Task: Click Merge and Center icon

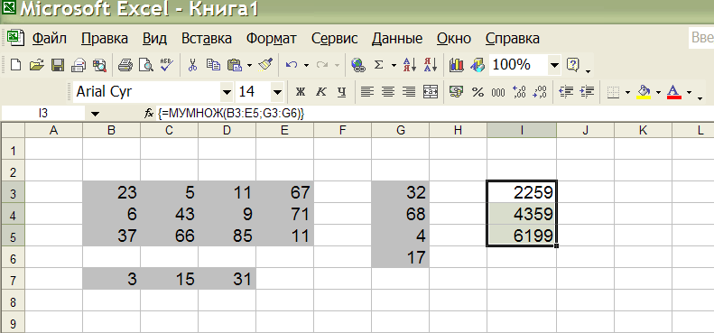Action: point(431,91)
